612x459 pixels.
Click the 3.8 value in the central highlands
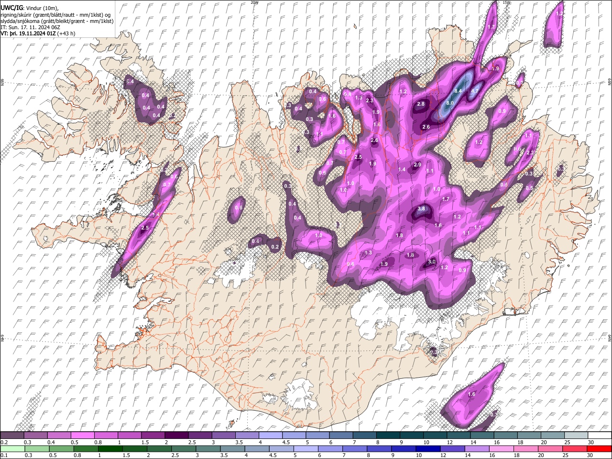coord(421,208)
